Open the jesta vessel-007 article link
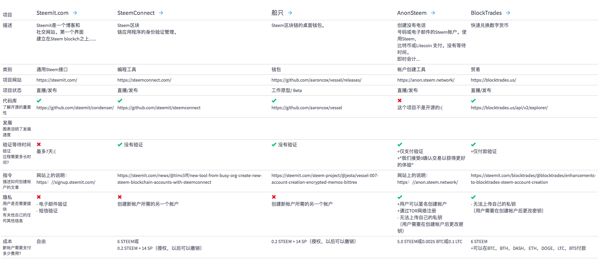The image size is (602, 262). [325, 179]
